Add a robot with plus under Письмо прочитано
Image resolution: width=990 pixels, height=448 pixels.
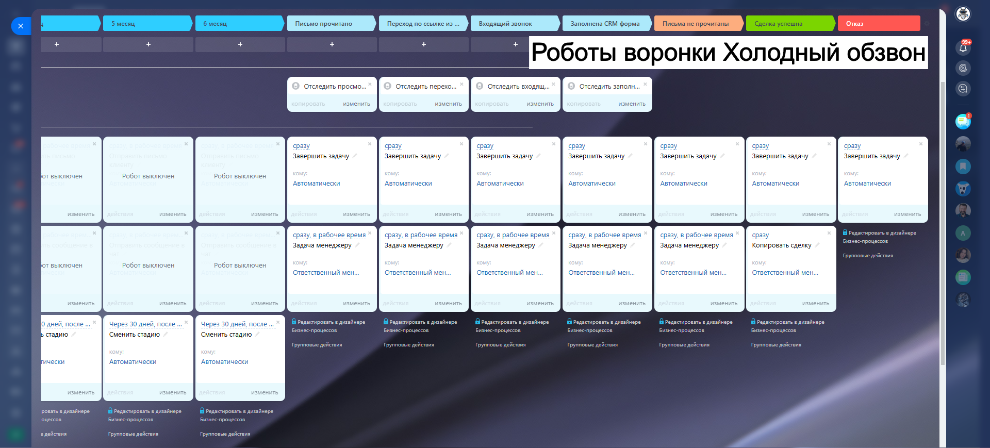point(332,44)
